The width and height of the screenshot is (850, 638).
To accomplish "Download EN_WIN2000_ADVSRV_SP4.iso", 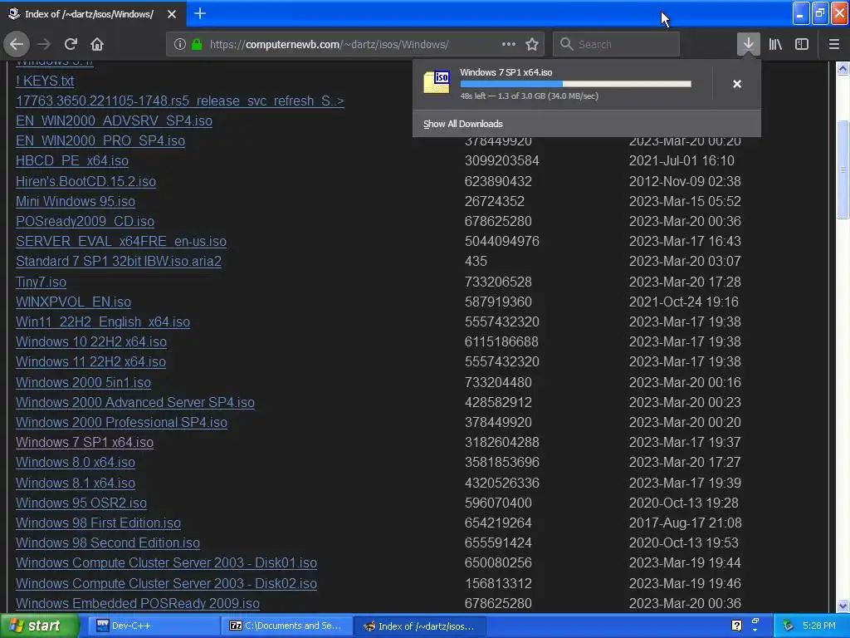I will pos(114,121).
